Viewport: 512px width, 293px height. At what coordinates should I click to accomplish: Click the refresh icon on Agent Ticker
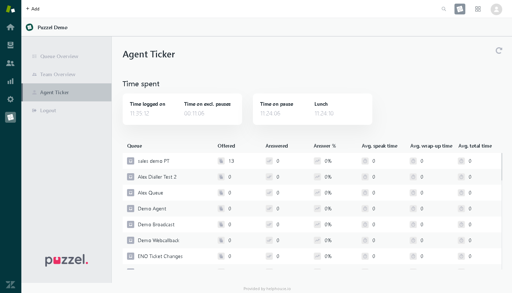(x=499, y=51)
